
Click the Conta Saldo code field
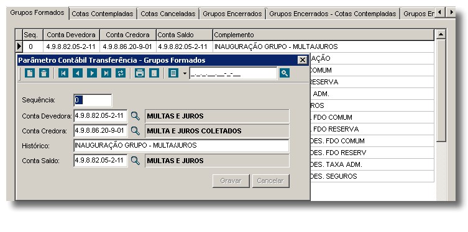[101, 161]
